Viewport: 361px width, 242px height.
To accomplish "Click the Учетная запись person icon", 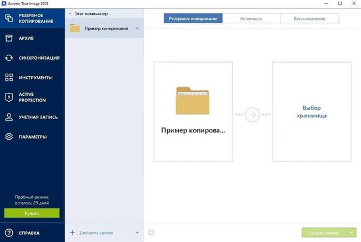I will pos(9,117).
